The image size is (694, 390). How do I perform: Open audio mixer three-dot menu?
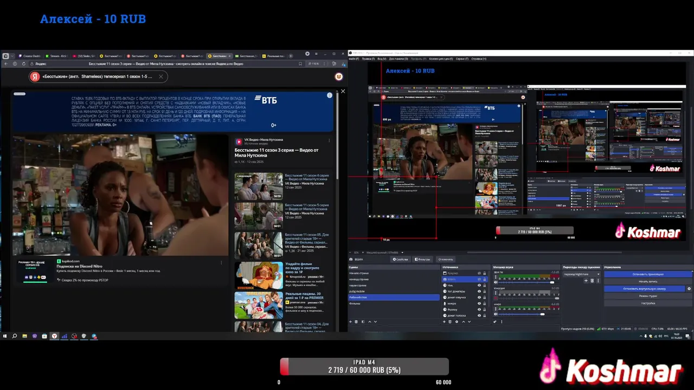click(x=502, y=322)
